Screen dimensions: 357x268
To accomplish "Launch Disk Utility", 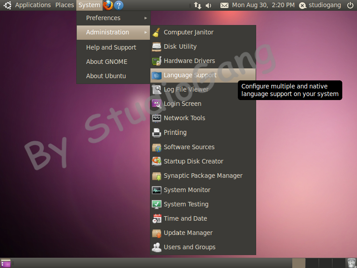I will click(x=203, y=47).
